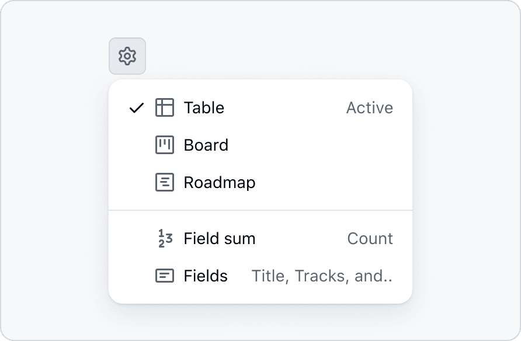Click the gear settings button

(x=127, y=56)
